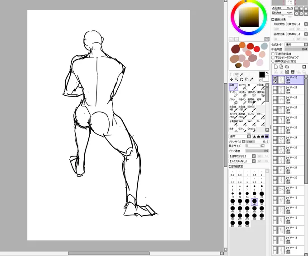Create a new normal layer
308x256 pixels.
click(276, 67)
